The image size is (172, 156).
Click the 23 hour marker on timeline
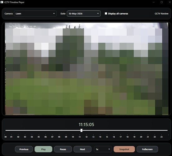tap(161, 137)
